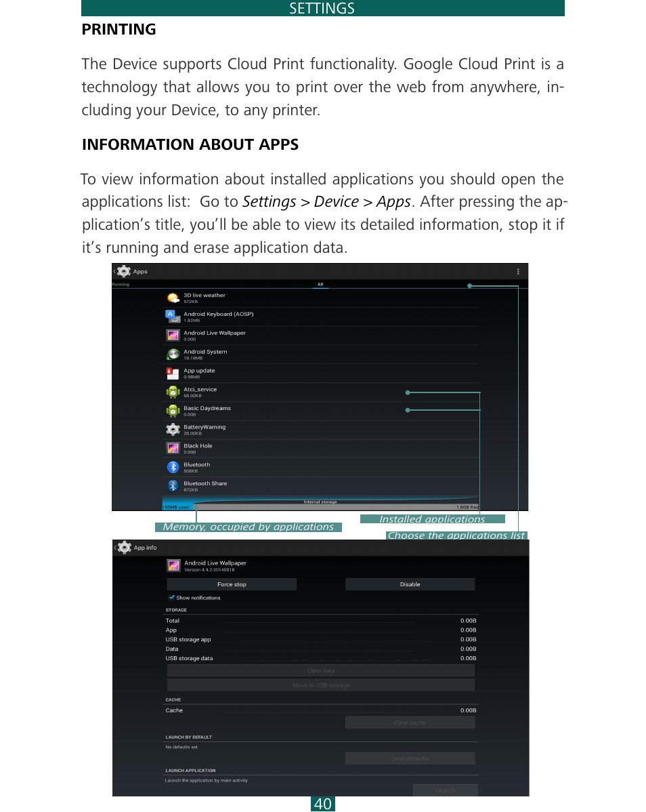Click the Clear defaults button
The width and height of the screenshot is (646, 812).
410,758
